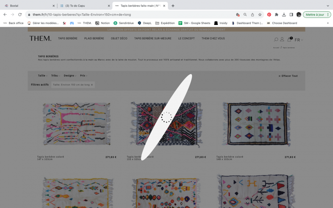
Task: Open the Sc bookmark icon
Action: 64,23
